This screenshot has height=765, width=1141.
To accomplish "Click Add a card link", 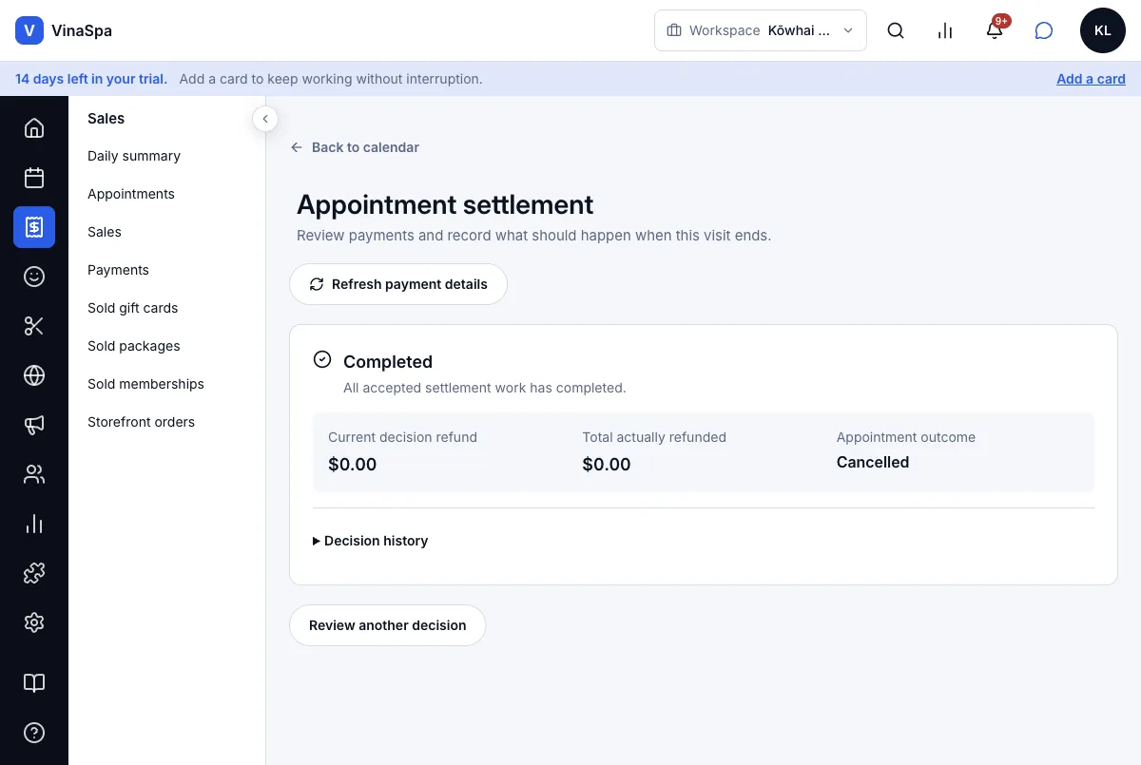I will (1091, 79).
